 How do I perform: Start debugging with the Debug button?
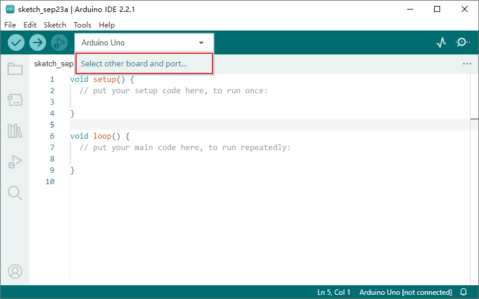(59, 42)
